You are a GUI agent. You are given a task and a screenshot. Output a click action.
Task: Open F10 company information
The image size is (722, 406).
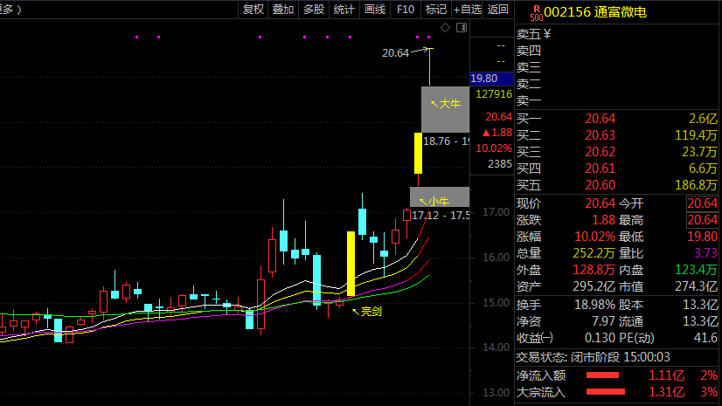(x=406, y=10)
